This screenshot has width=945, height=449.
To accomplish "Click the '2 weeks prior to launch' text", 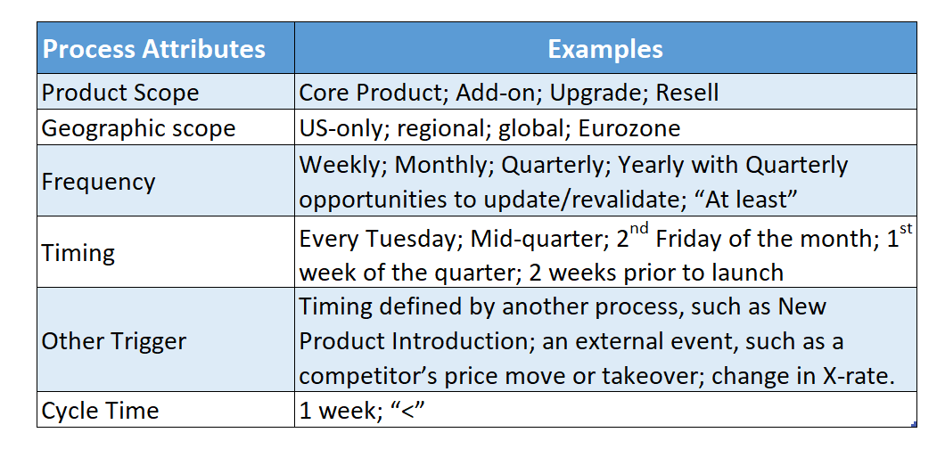I will click(x=656, y=272).
